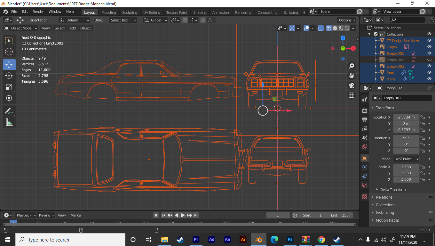The image size is (435, 246).
Task: Open the Render menu
Action: pos(38,12)
